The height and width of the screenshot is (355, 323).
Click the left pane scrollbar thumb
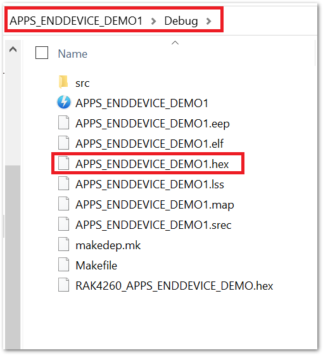[x=13, y=257]
